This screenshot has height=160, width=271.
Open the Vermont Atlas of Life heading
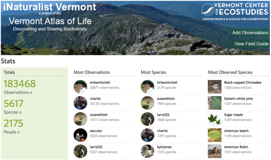point(50,21)
